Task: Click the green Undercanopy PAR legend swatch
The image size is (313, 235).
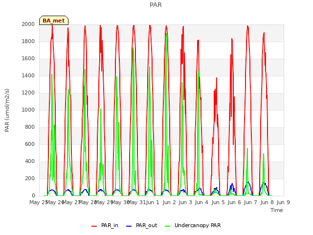Action: pyautogui.click(x=168, y=226)
